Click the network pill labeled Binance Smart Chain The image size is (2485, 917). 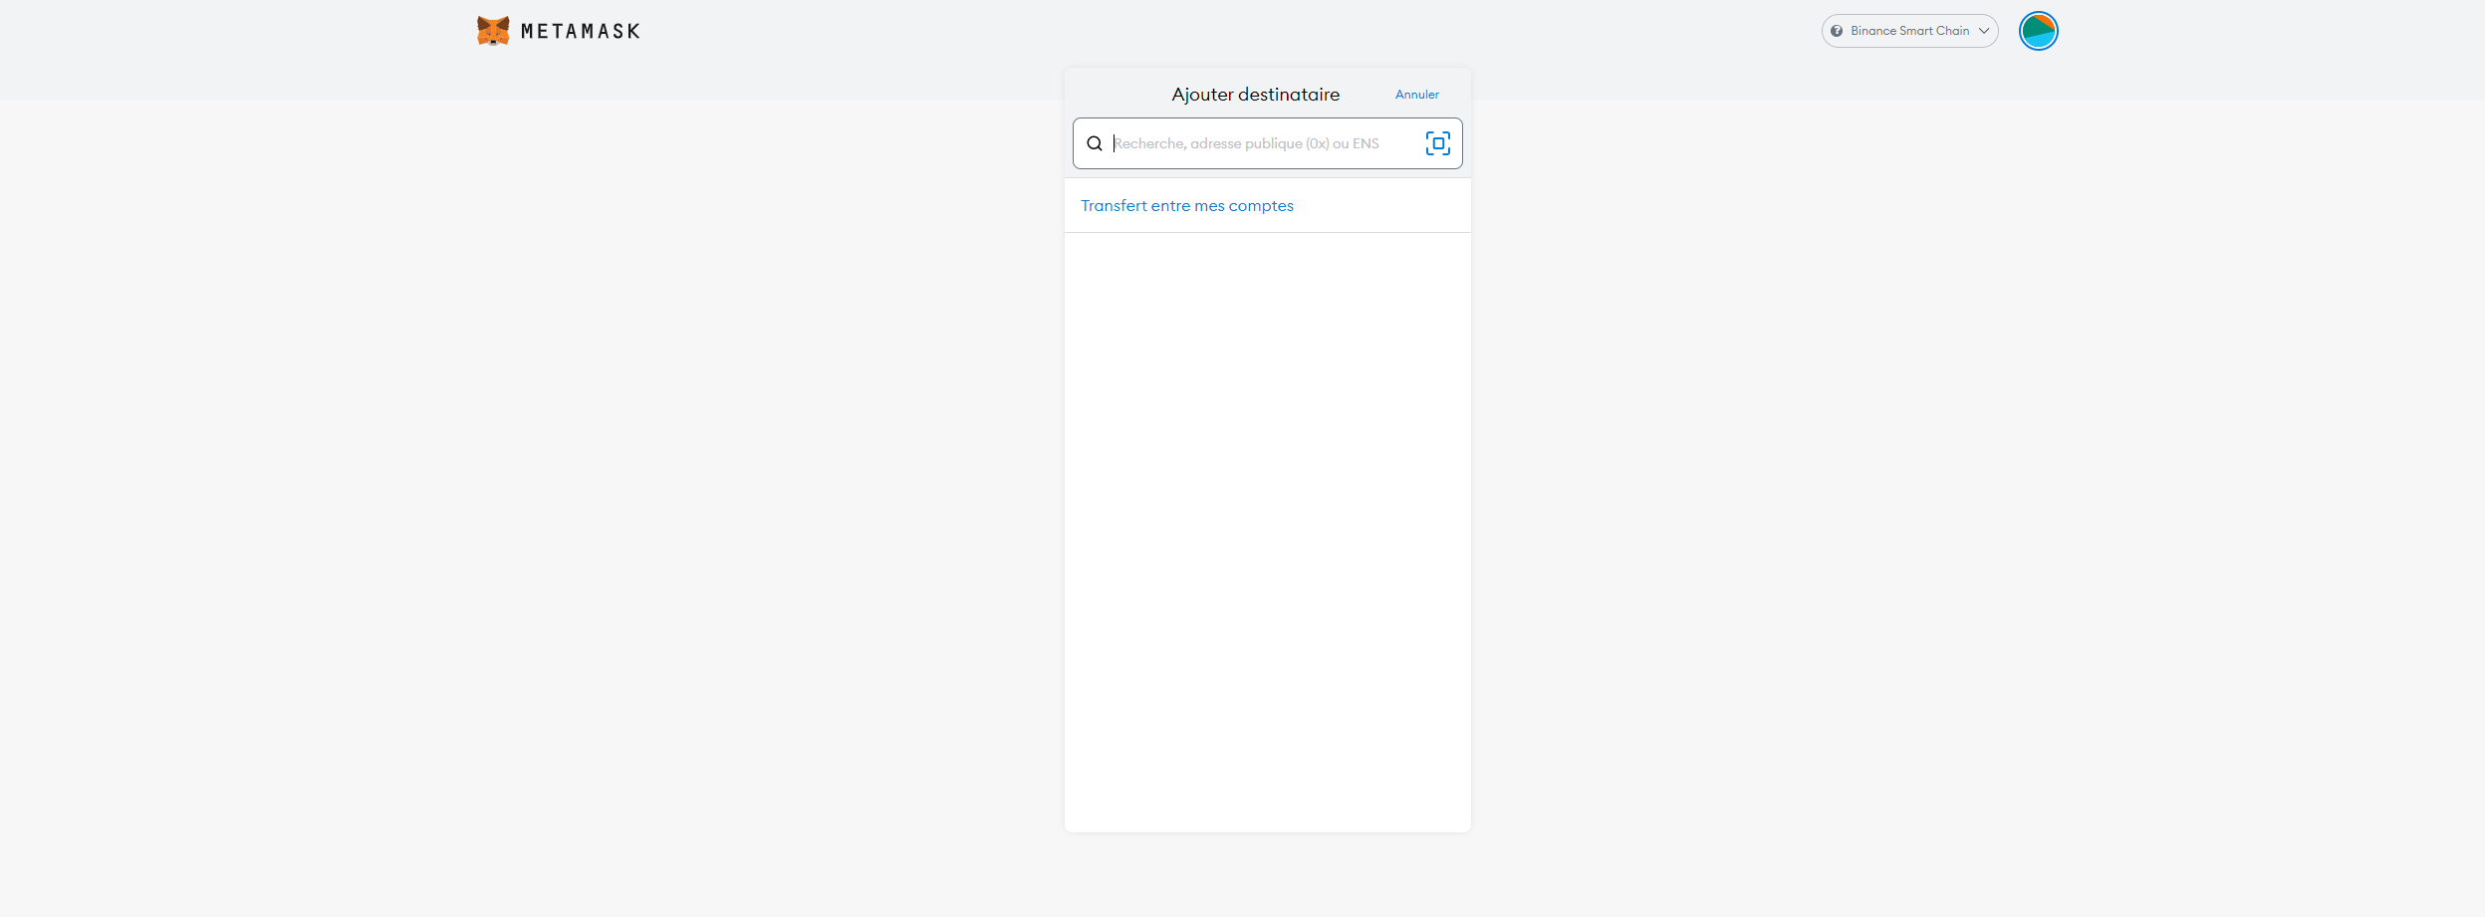pos(1908,31)
